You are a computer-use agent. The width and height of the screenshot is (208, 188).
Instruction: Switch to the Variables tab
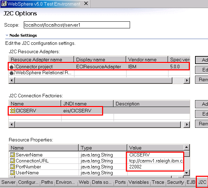coord(139,182)
